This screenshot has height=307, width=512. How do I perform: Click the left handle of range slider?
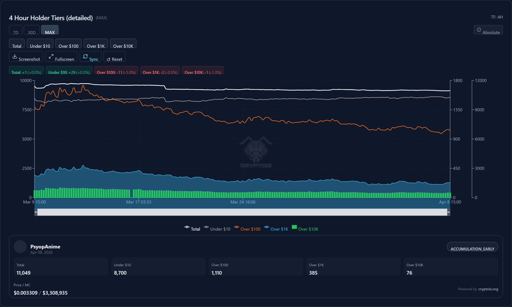(36, 212)
